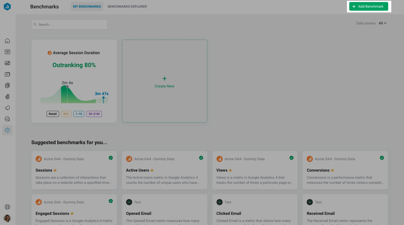
Task: Click the 3m 47s marker on chart
Action: click(x=103, y=98)
